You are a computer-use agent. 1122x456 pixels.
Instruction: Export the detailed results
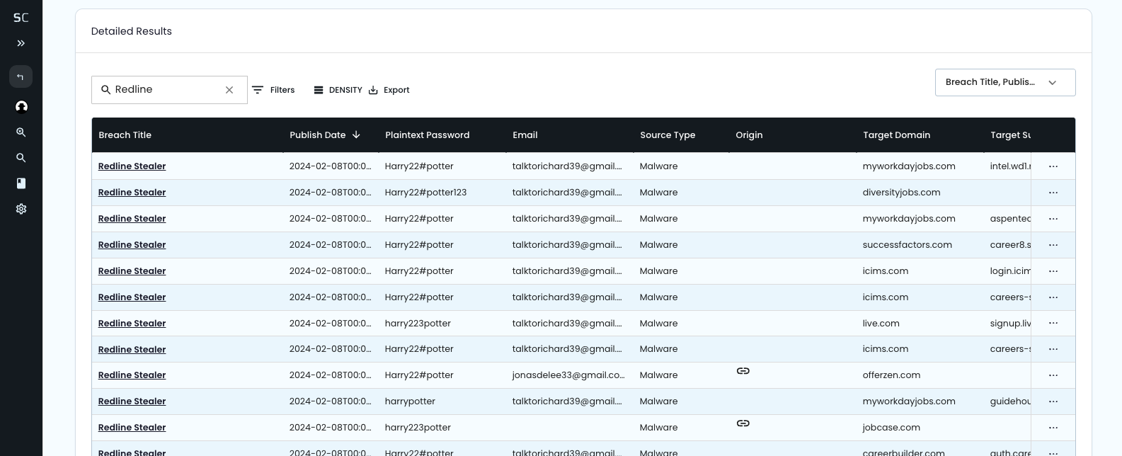tap(389, 90)
